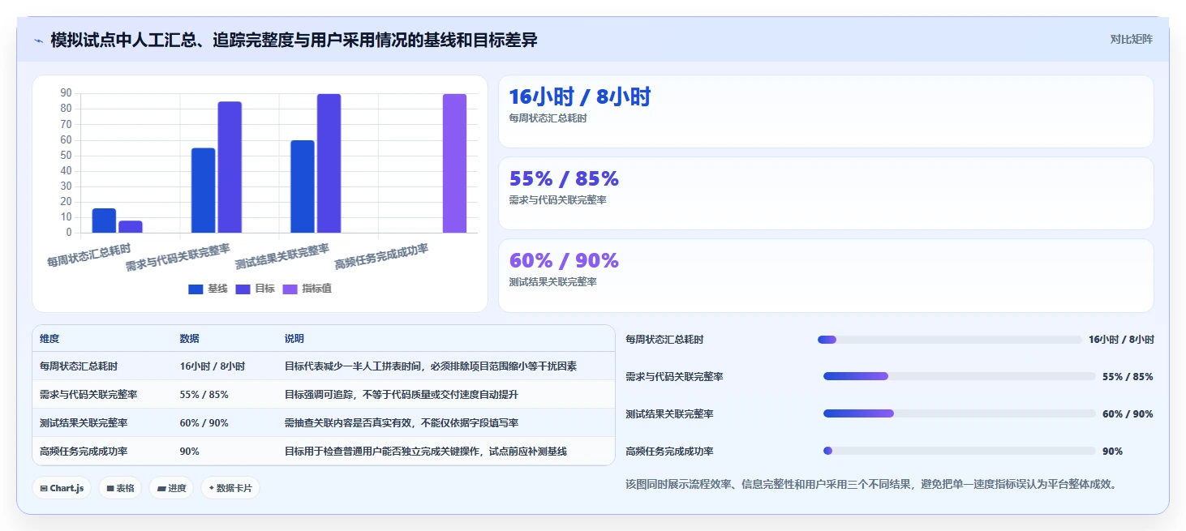
Task: Open the 55% / 85% data card
Action: [826, 193]
